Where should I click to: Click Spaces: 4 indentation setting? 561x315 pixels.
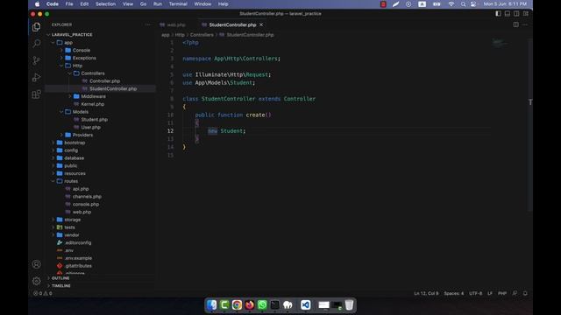454,293
